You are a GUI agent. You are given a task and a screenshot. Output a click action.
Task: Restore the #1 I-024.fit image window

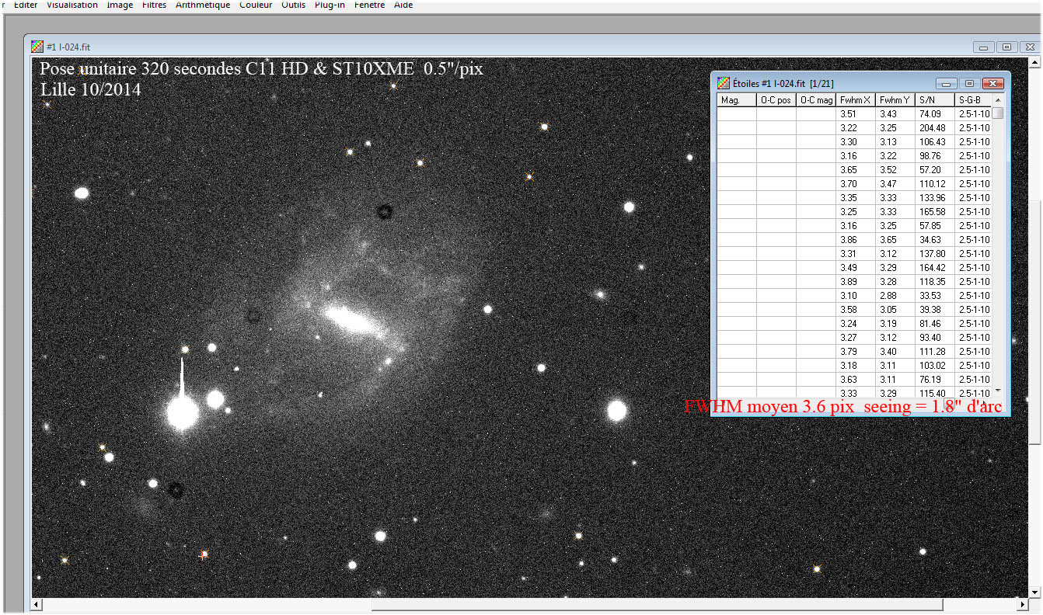(1006, 47)
